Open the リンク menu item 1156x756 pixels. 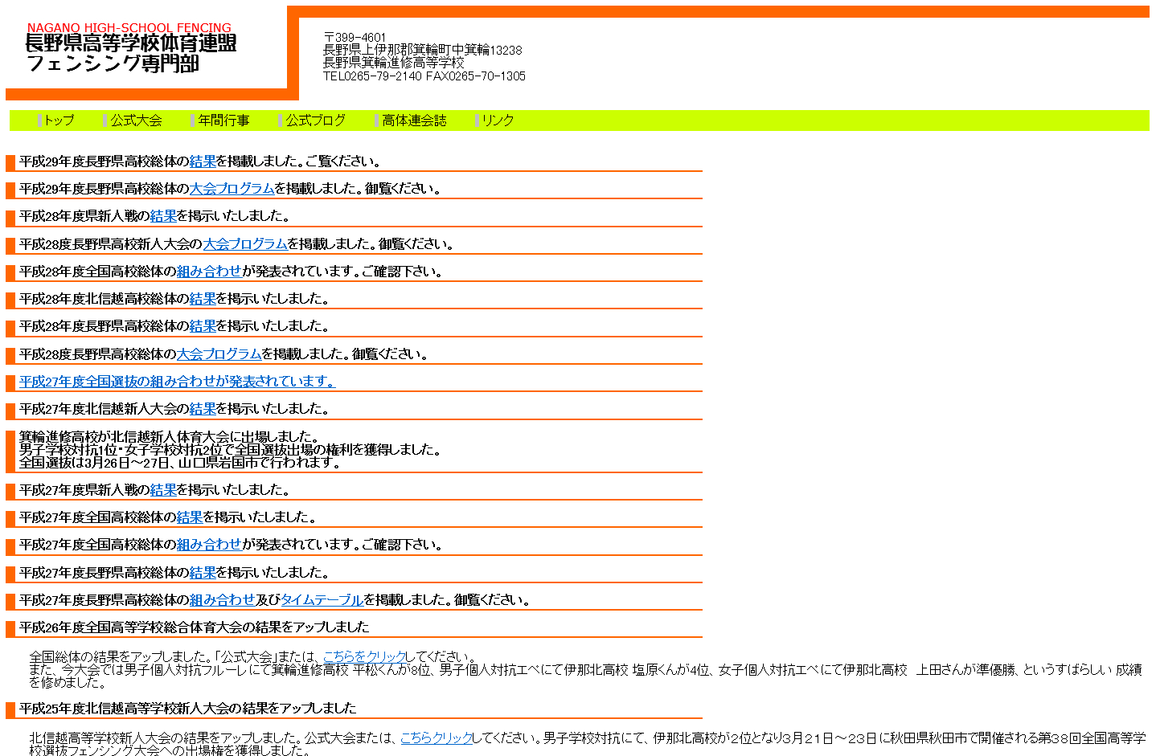tap(498, 121)
